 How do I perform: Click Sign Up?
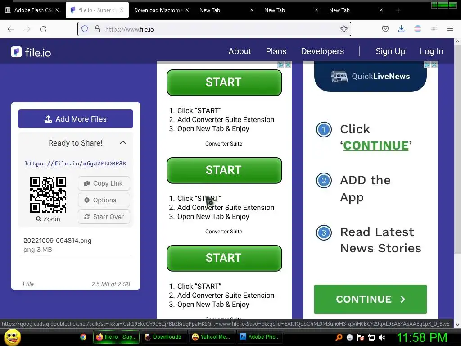[390, 51]
